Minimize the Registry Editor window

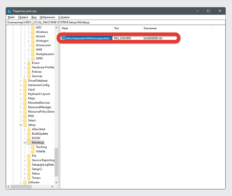(197, 11)
